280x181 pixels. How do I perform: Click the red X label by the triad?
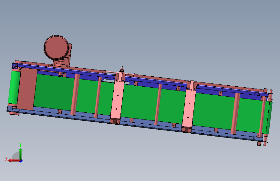[x=6, y=159]
